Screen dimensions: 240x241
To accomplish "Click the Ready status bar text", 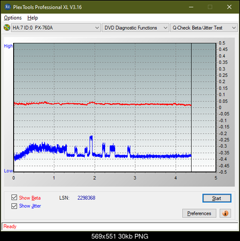I will pyautogui.click(x=10, y=227).
